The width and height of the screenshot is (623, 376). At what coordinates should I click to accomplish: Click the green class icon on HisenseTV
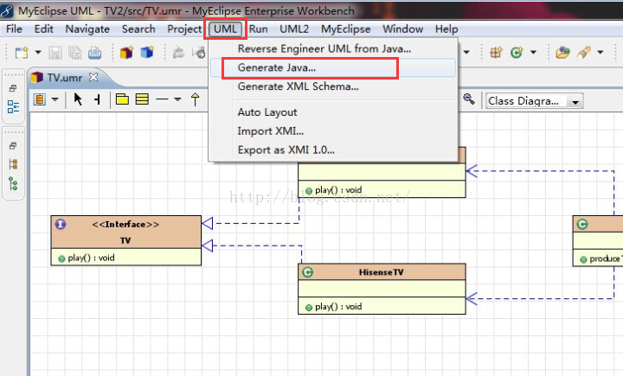pos(308,272)
